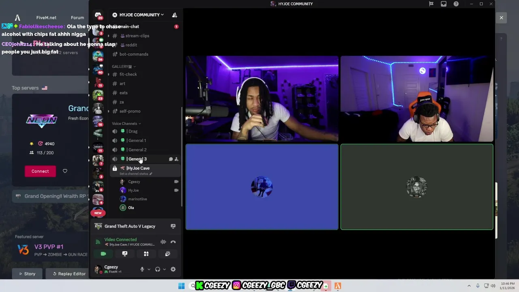
Task: Open V3 PVP #1 featured server
Action: [50, 250]
